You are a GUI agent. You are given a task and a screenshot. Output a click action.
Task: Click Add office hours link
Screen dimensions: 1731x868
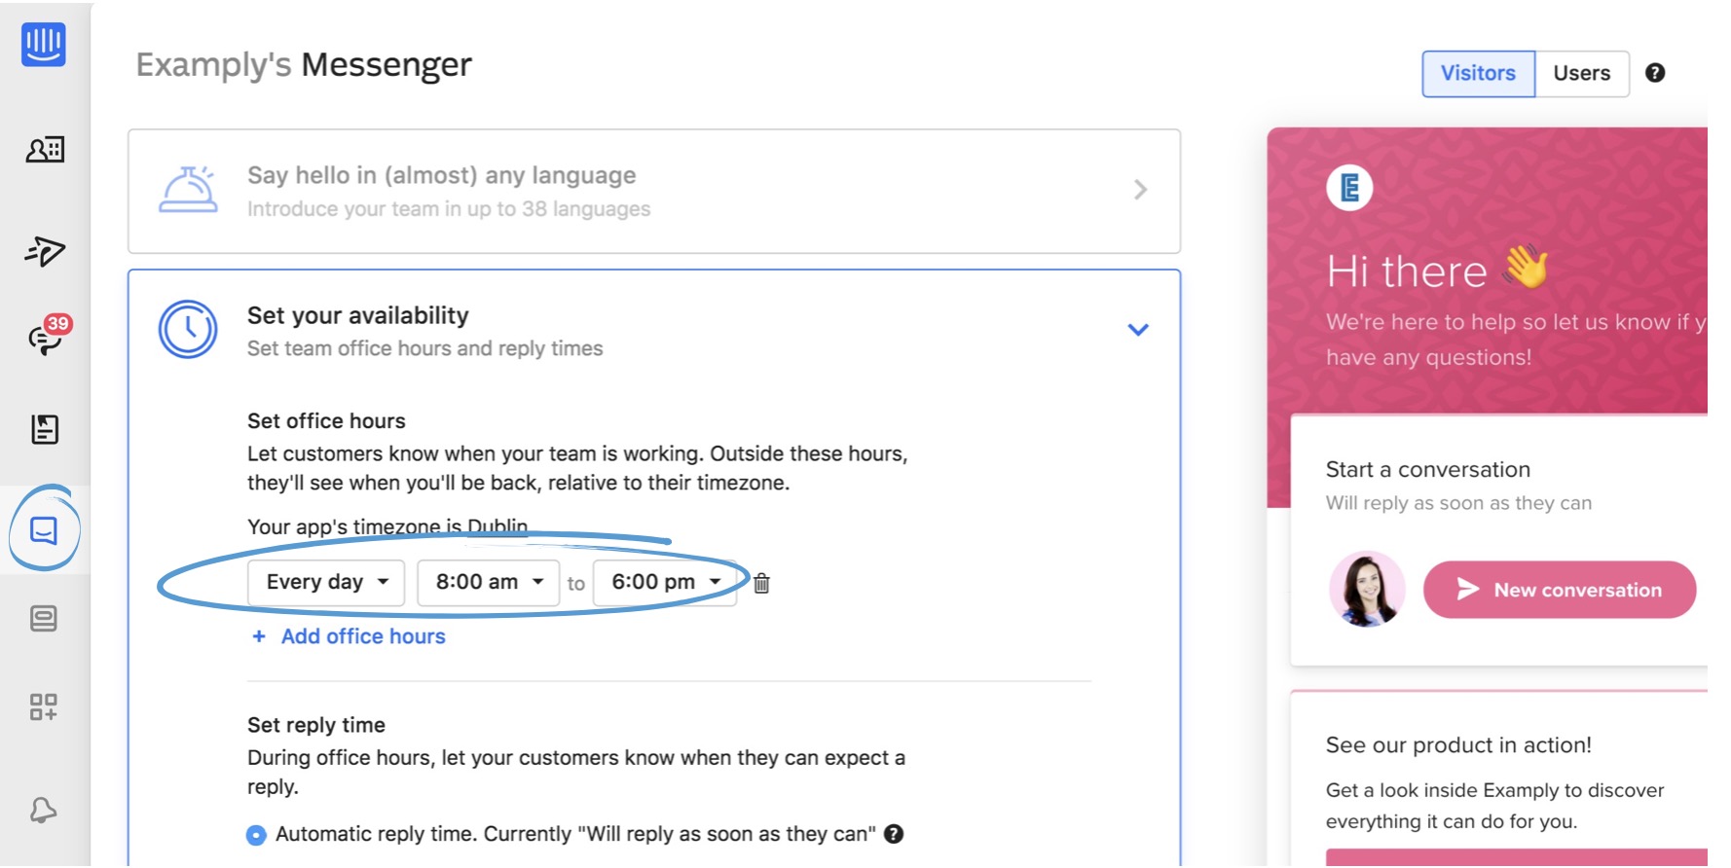pyautogui.click(x=349, y=636)
